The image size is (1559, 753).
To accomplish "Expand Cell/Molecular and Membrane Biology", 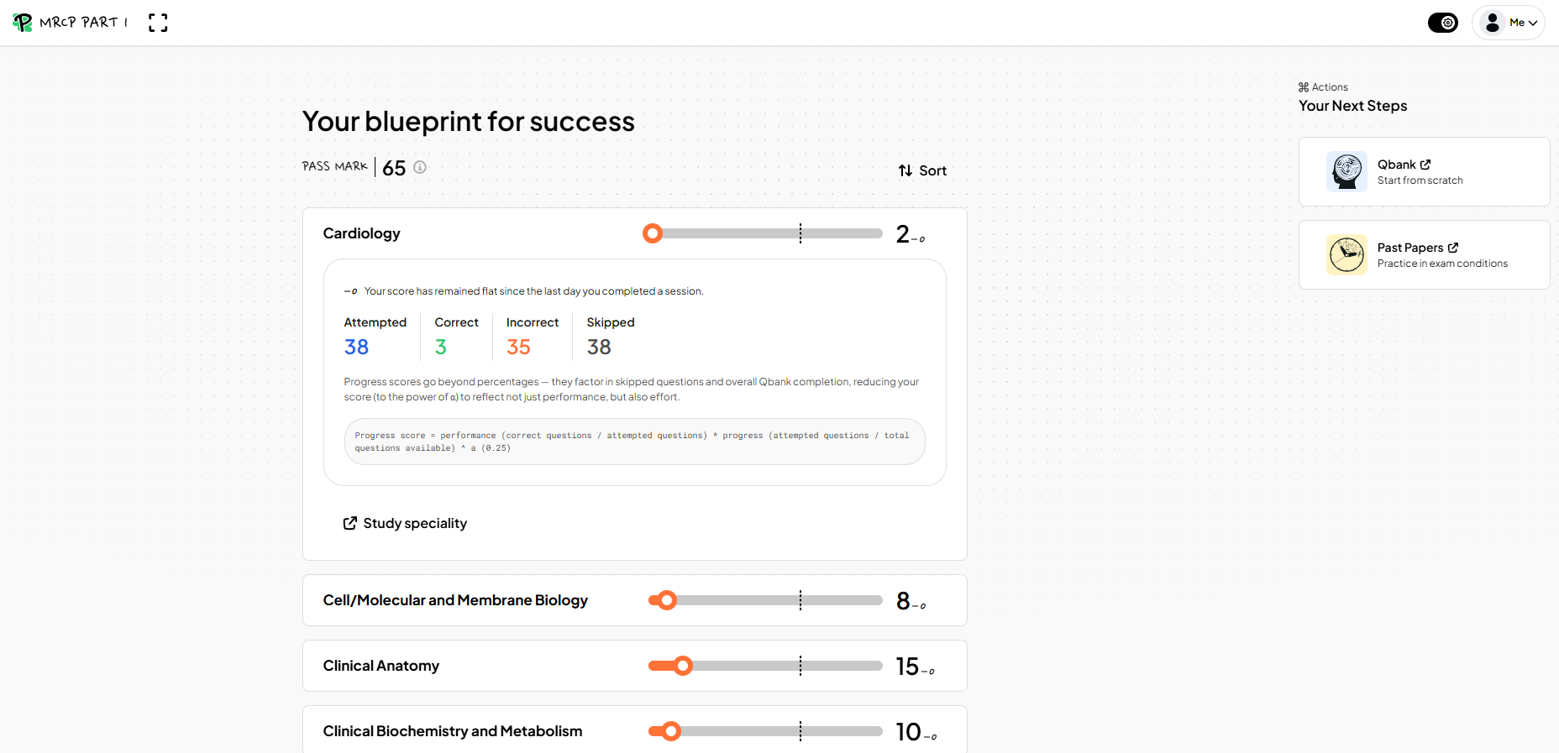I will point(634,600).
